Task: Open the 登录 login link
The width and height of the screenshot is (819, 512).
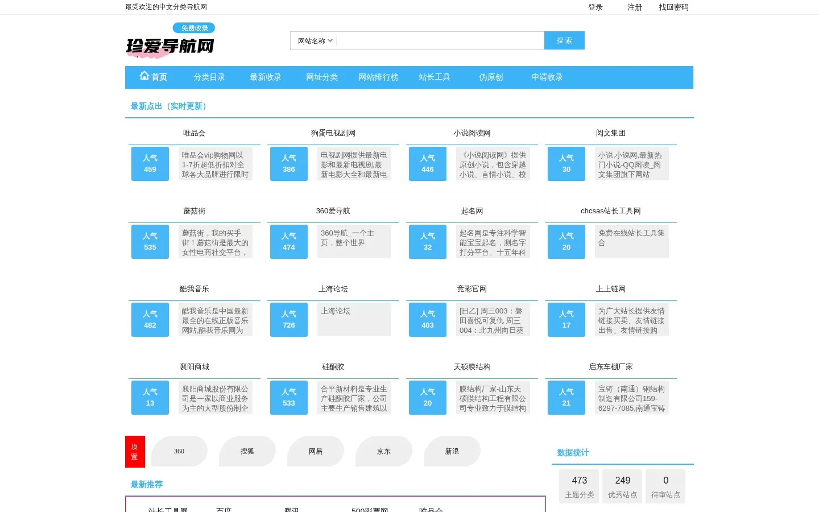Action: [x=595, y=7]
